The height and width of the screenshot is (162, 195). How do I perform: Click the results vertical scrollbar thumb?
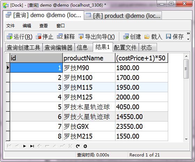(x=186, y=69)
